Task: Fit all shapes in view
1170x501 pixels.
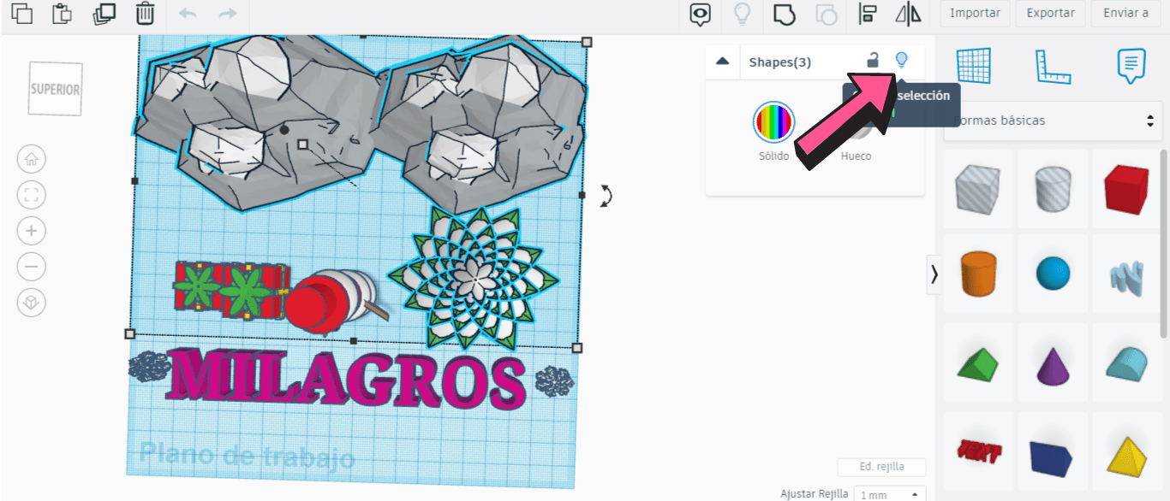Action: point(32,195)
